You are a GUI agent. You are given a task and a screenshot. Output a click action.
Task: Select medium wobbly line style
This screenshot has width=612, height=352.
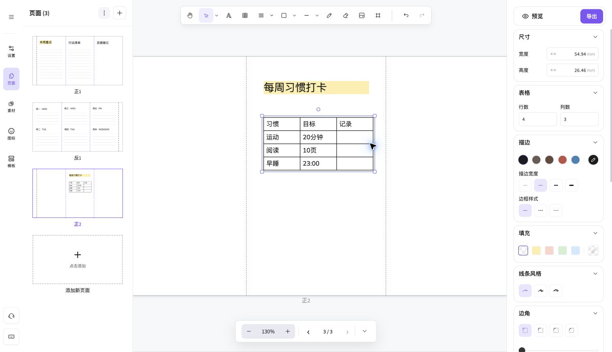coord(541,290)
